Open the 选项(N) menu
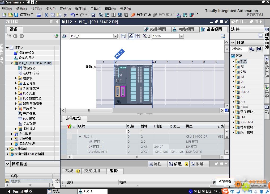 (x=80, y=9)
